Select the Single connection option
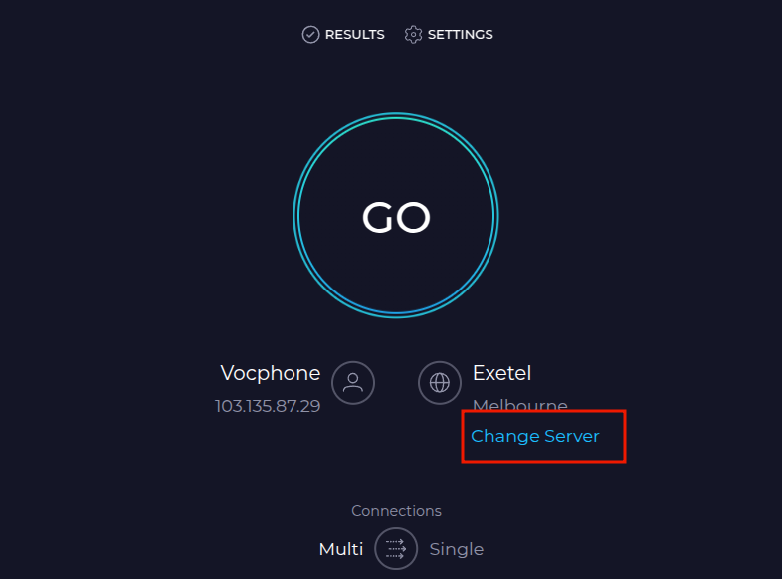This screenshot has width=782, height=579. click(456, 549)
